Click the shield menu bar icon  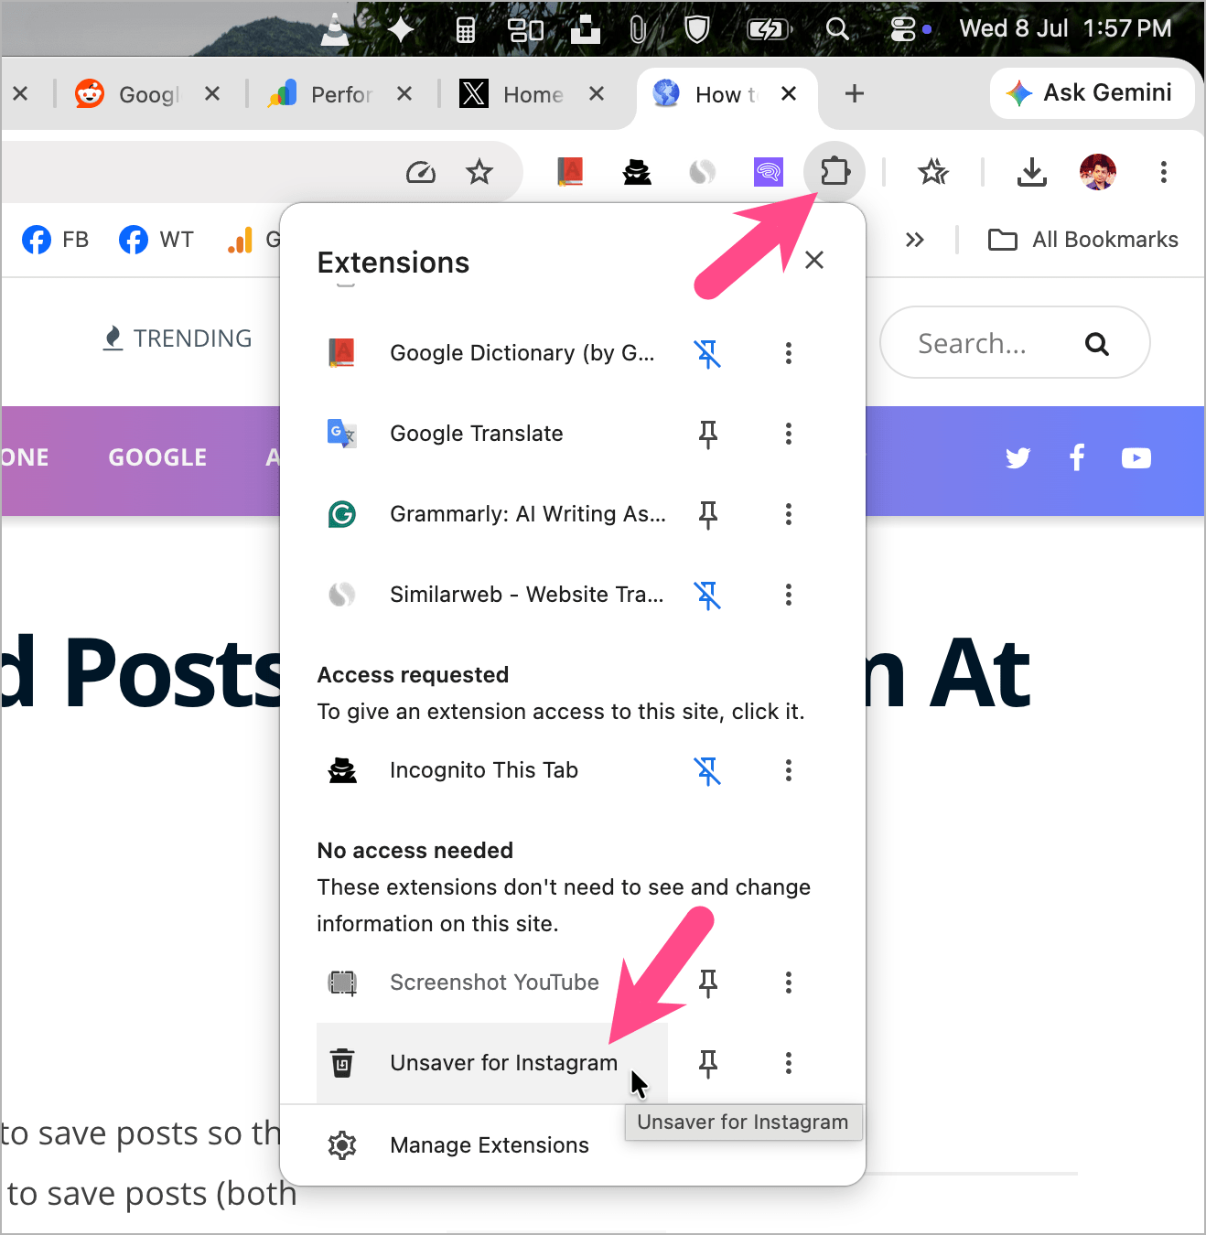(x=697, y=29)
